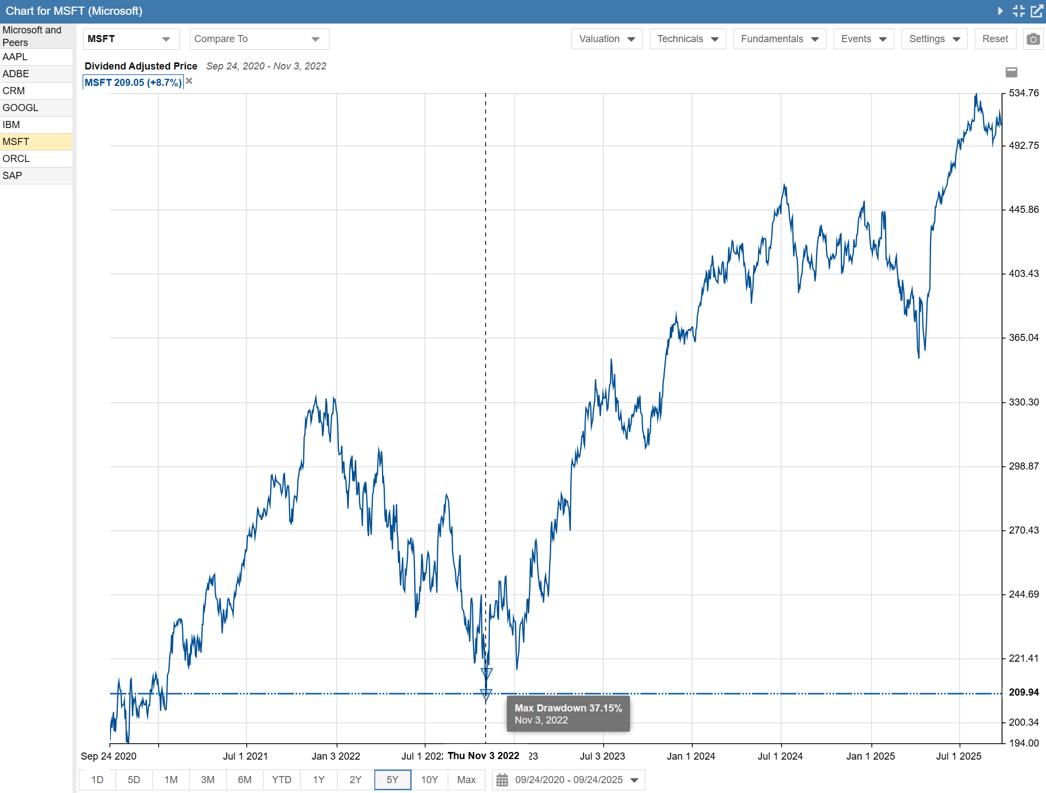Click the pop-out external window icon
The image size is (1046, 793).
click(1037, 11)
